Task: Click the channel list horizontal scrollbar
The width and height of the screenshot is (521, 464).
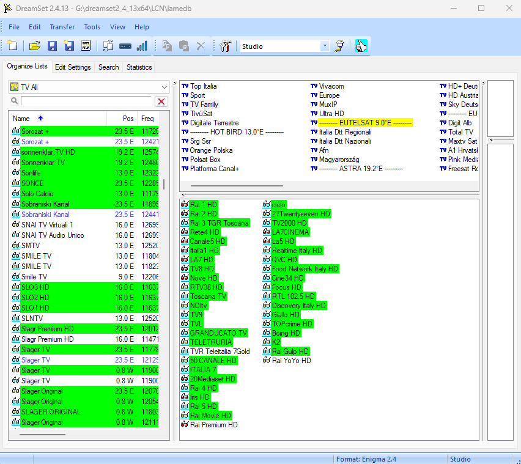Action: [x=42, y=435]
